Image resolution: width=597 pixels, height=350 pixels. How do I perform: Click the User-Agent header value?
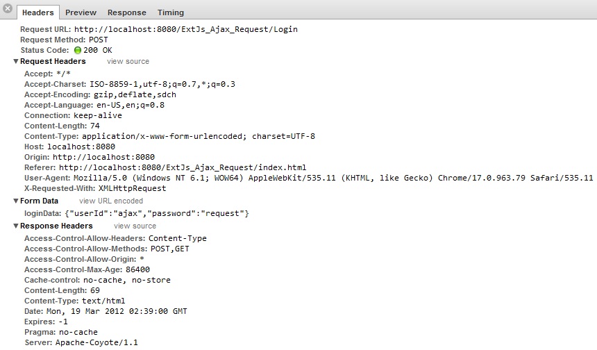[333, 178]
